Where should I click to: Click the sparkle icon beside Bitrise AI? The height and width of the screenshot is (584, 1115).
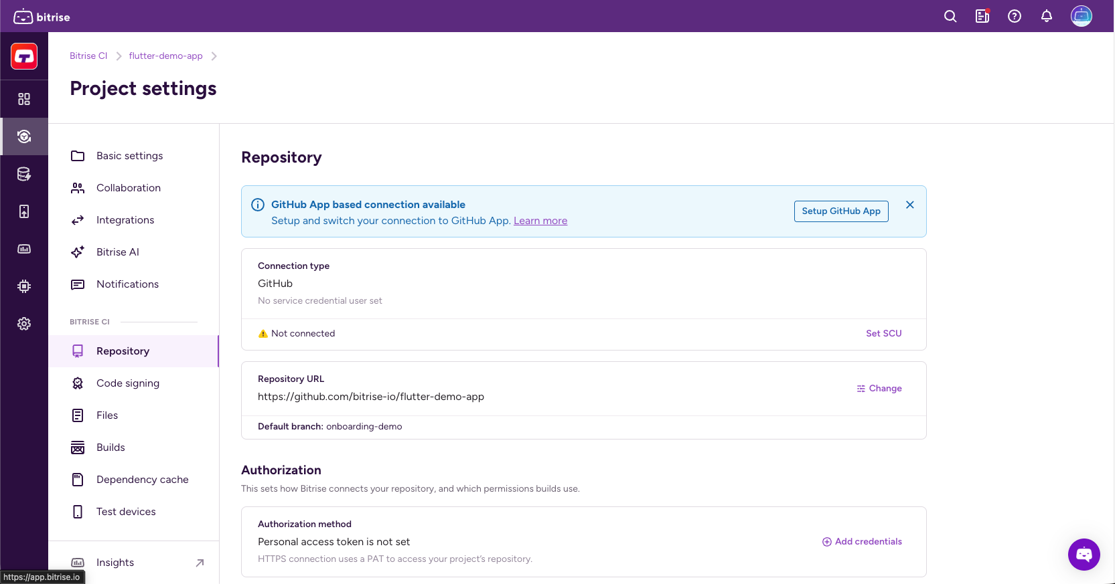click(78, 252)
